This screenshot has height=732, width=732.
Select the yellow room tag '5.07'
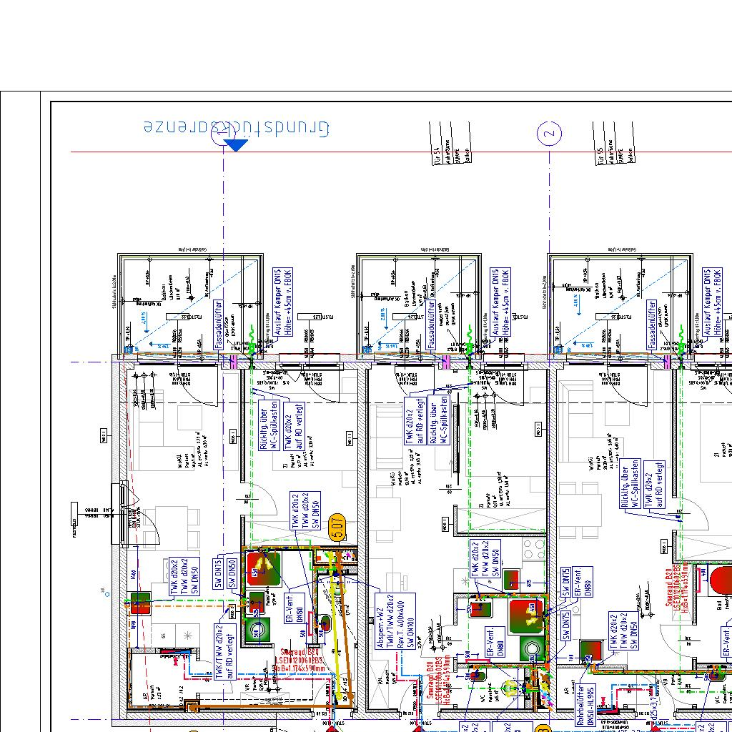337,527
